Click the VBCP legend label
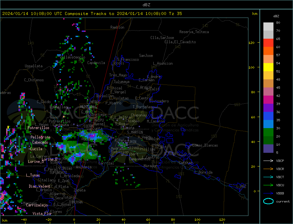 pos(280,161)
